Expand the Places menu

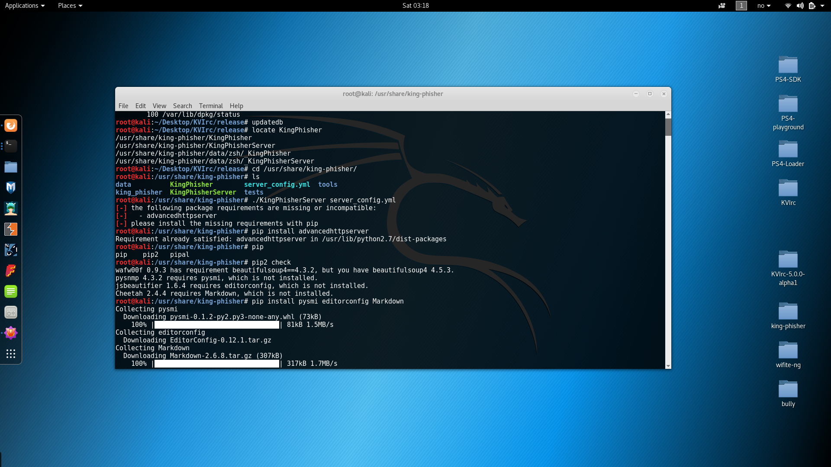(70, 6)
